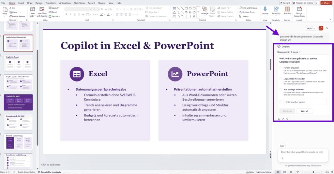This screenshot has width=334, height=174.
Task: Toggle strikethrough formatting
Action: [83, 14]
